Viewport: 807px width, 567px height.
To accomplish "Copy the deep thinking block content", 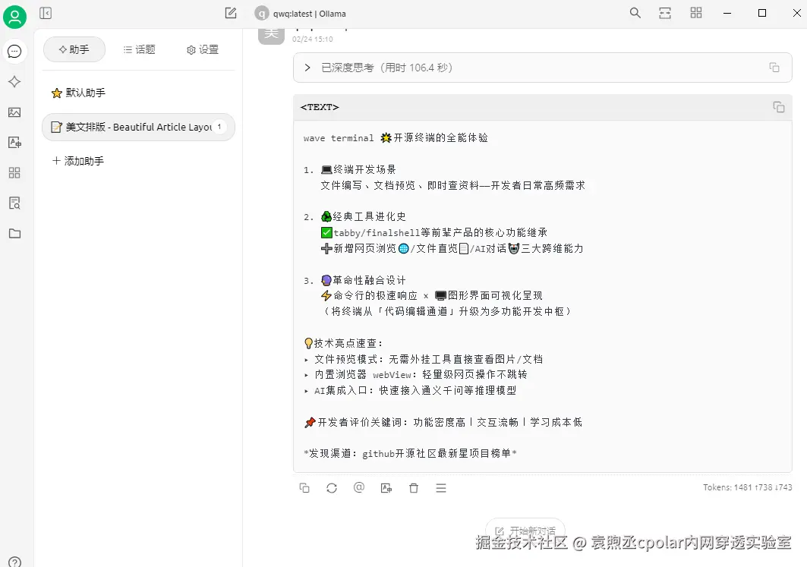I will coord(774,68).
